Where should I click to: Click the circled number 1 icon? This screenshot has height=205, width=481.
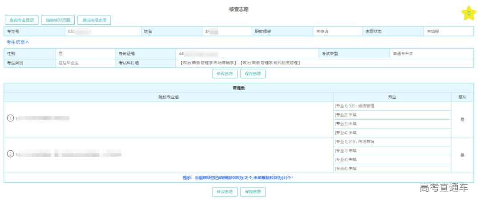coord(11,118)
